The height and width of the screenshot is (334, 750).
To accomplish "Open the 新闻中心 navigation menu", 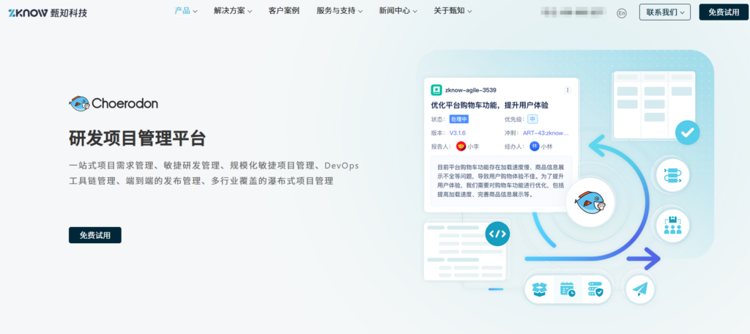I will coord(398,11).
